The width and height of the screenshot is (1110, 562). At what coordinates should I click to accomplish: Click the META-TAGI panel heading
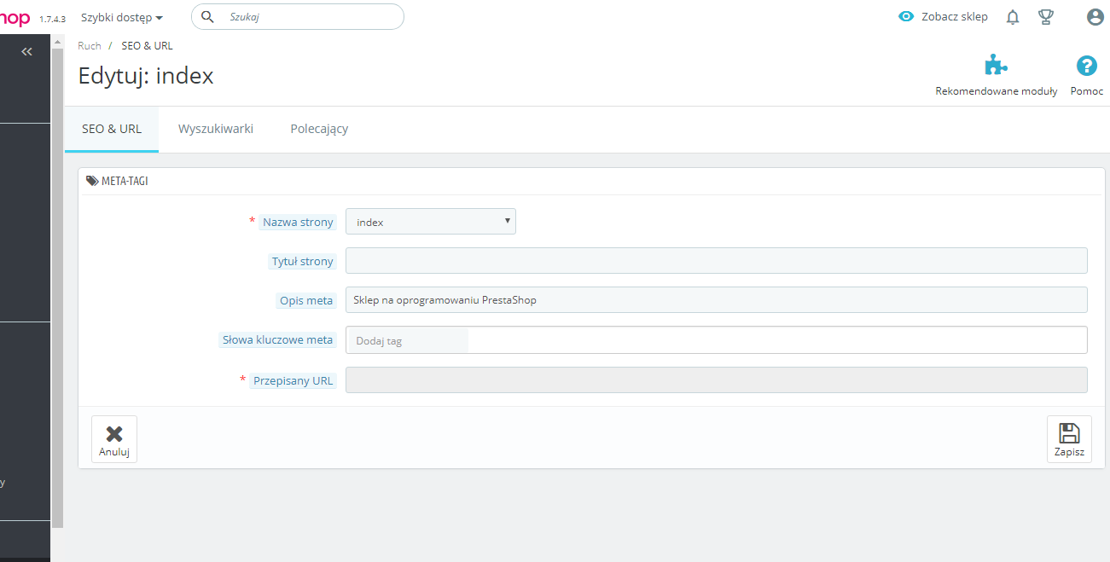(125, 182)
